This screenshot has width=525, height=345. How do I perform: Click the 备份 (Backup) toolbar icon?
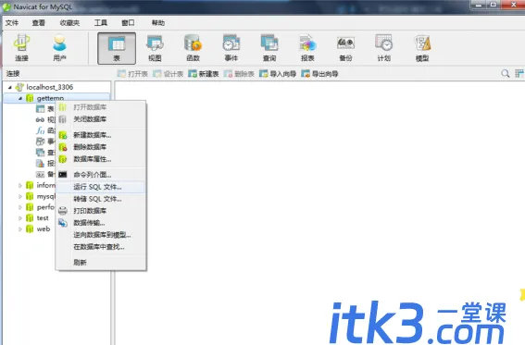point(345,48)
